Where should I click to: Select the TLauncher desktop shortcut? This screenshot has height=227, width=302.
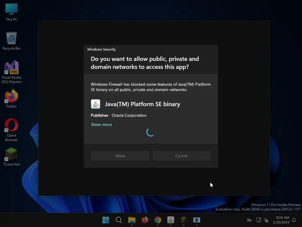pos(12,157)
